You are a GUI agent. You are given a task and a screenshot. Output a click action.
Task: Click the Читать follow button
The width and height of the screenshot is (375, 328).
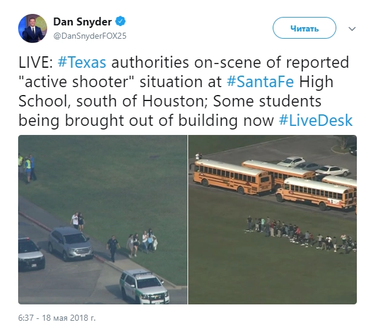pyautogui.click(x=304, y=28)
